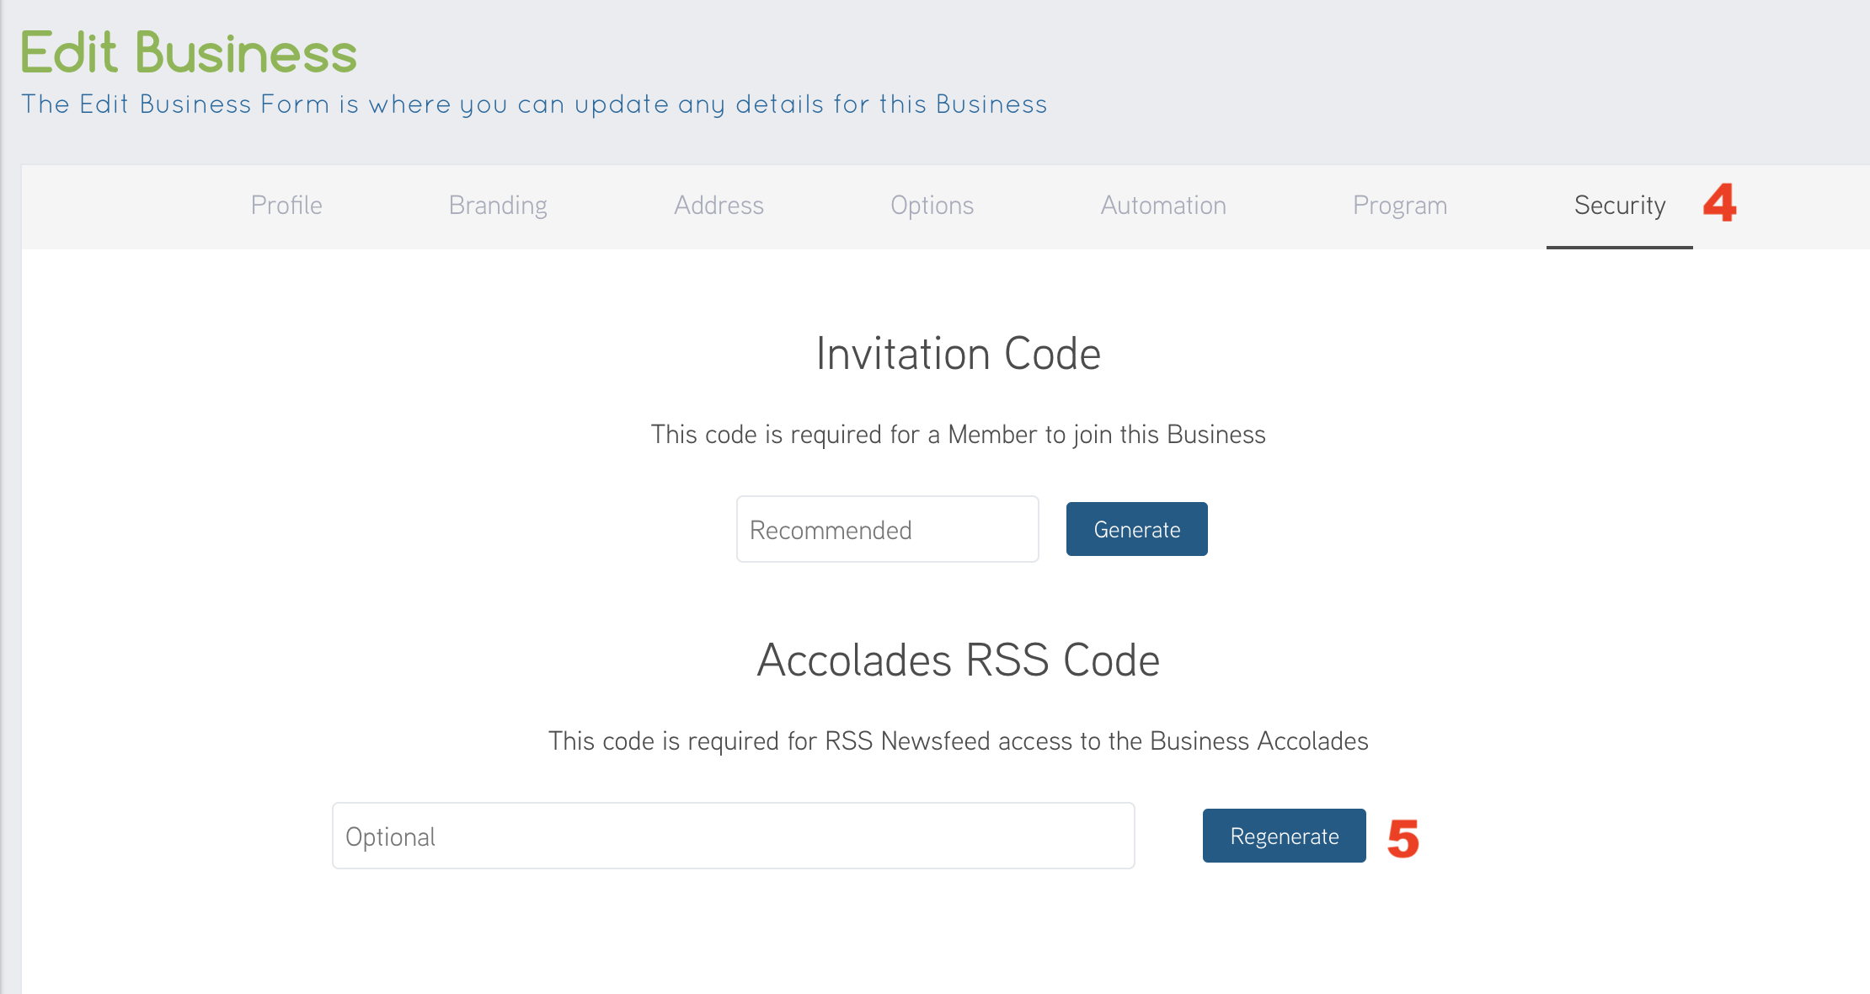The height and width of the screenshot is (994, 1870).
Task: Select the Address tab
Action: (x=719, y=206)
